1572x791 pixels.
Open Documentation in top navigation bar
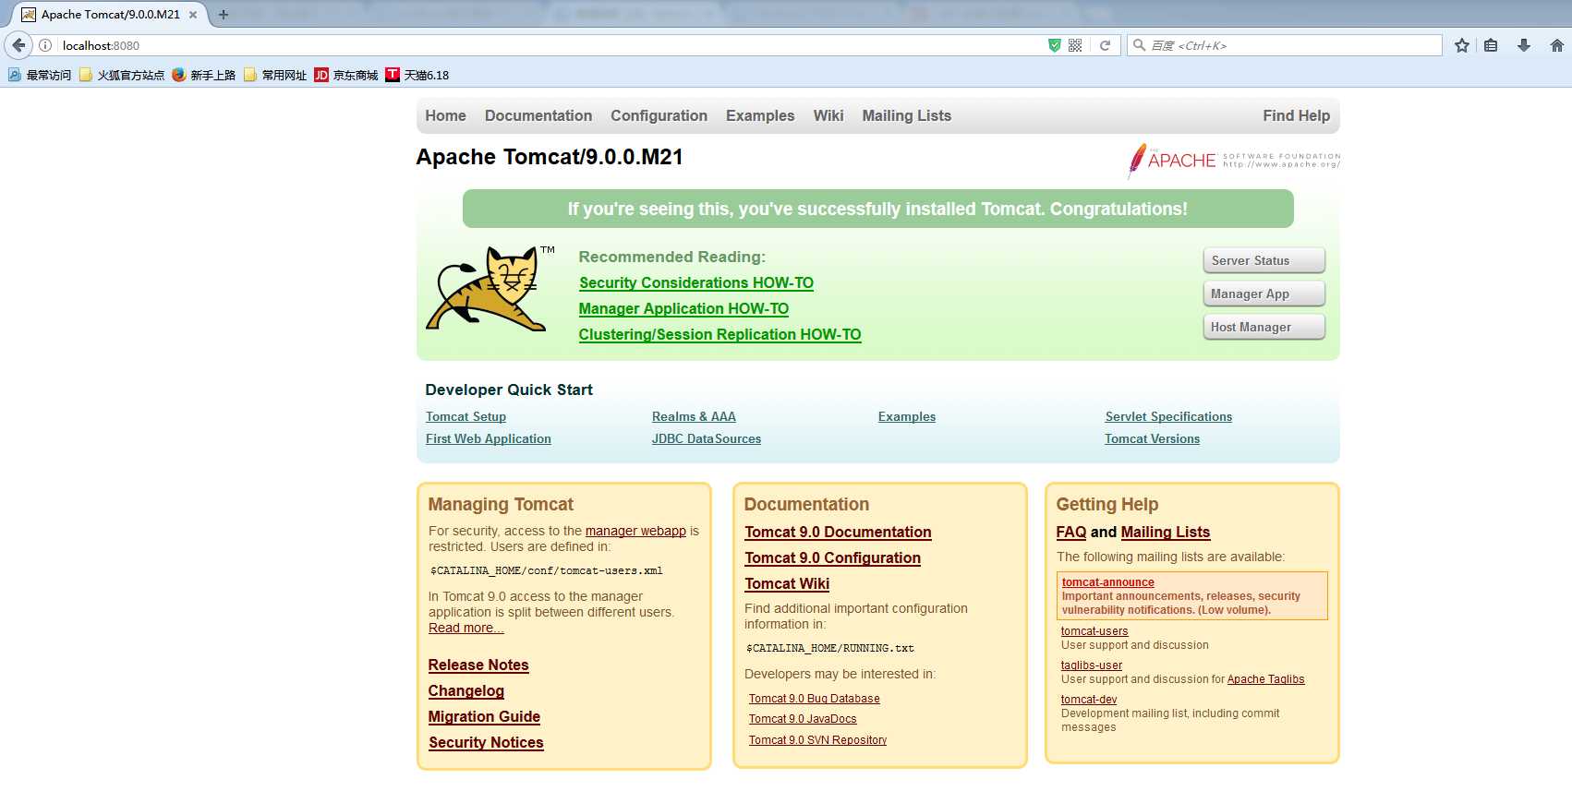click(538, 115)
